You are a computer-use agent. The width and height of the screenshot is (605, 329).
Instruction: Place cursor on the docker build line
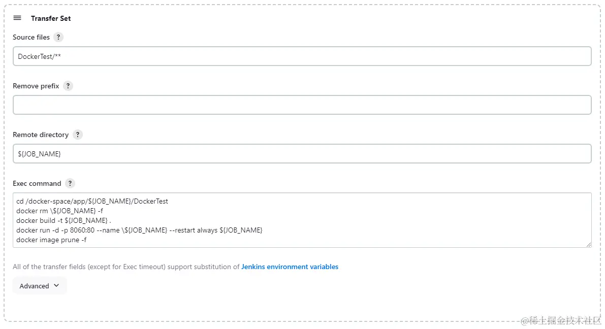click(x=63, y=220)
